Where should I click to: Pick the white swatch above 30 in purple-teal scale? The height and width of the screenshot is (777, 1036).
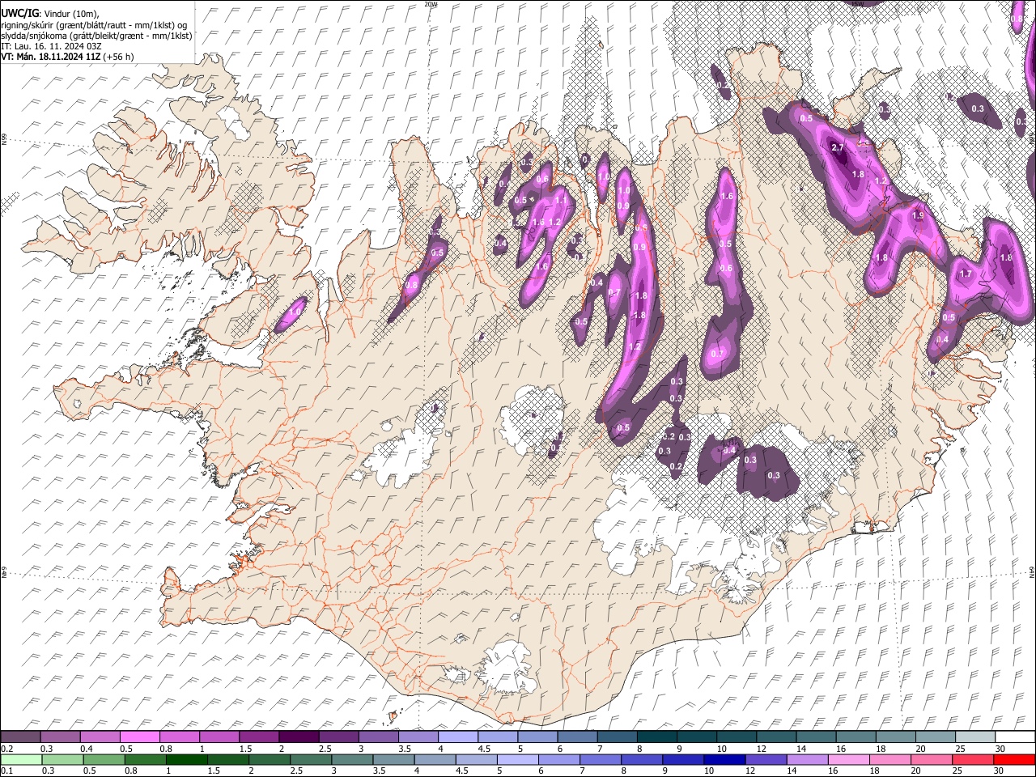[x=1013, y=737]
